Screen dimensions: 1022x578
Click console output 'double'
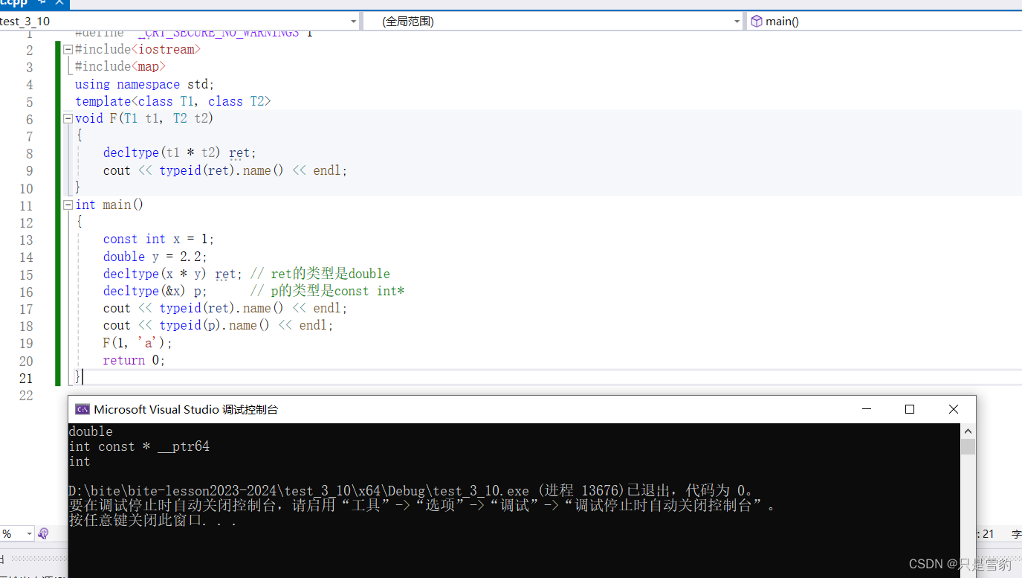tap(91, 431)
